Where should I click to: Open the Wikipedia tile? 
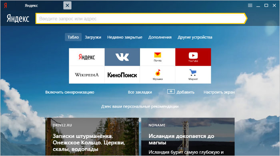(x=87, y=75)
